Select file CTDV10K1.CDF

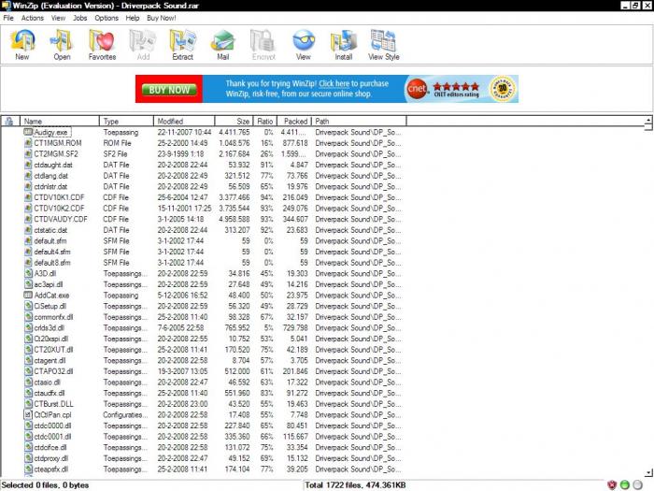pos(59,197)
